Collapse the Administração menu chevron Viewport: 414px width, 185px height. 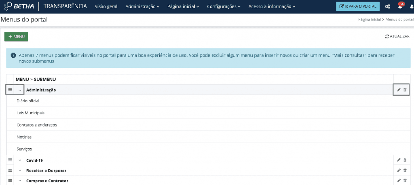tap(20, 90)
